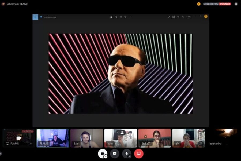
Task: Click the IN ONDA badge at top right
Action: click(x=225, y=4)
